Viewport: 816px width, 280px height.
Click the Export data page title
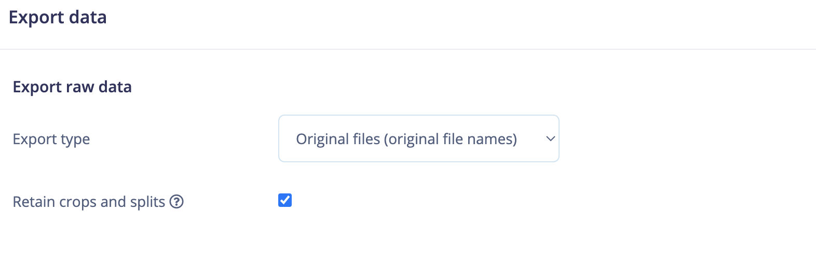click(58, 18)
